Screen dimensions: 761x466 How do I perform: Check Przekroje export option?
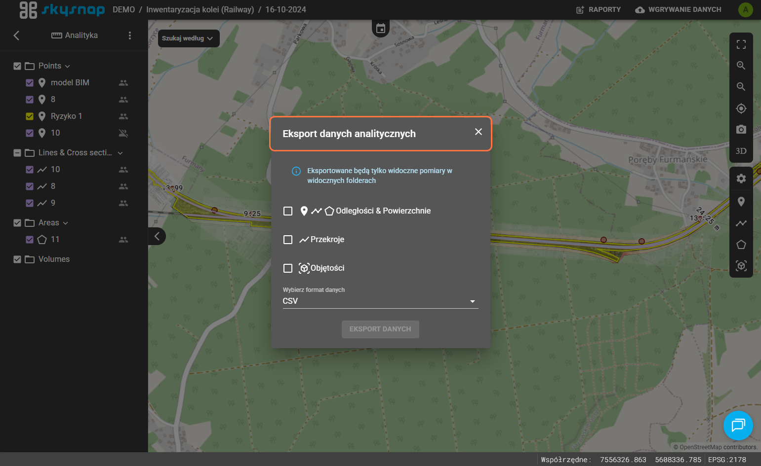click(288, 240)
